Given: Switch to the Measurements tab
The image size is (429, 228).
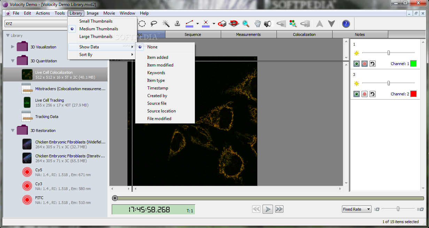Looking at the screenshot, I should pos(249,34).
